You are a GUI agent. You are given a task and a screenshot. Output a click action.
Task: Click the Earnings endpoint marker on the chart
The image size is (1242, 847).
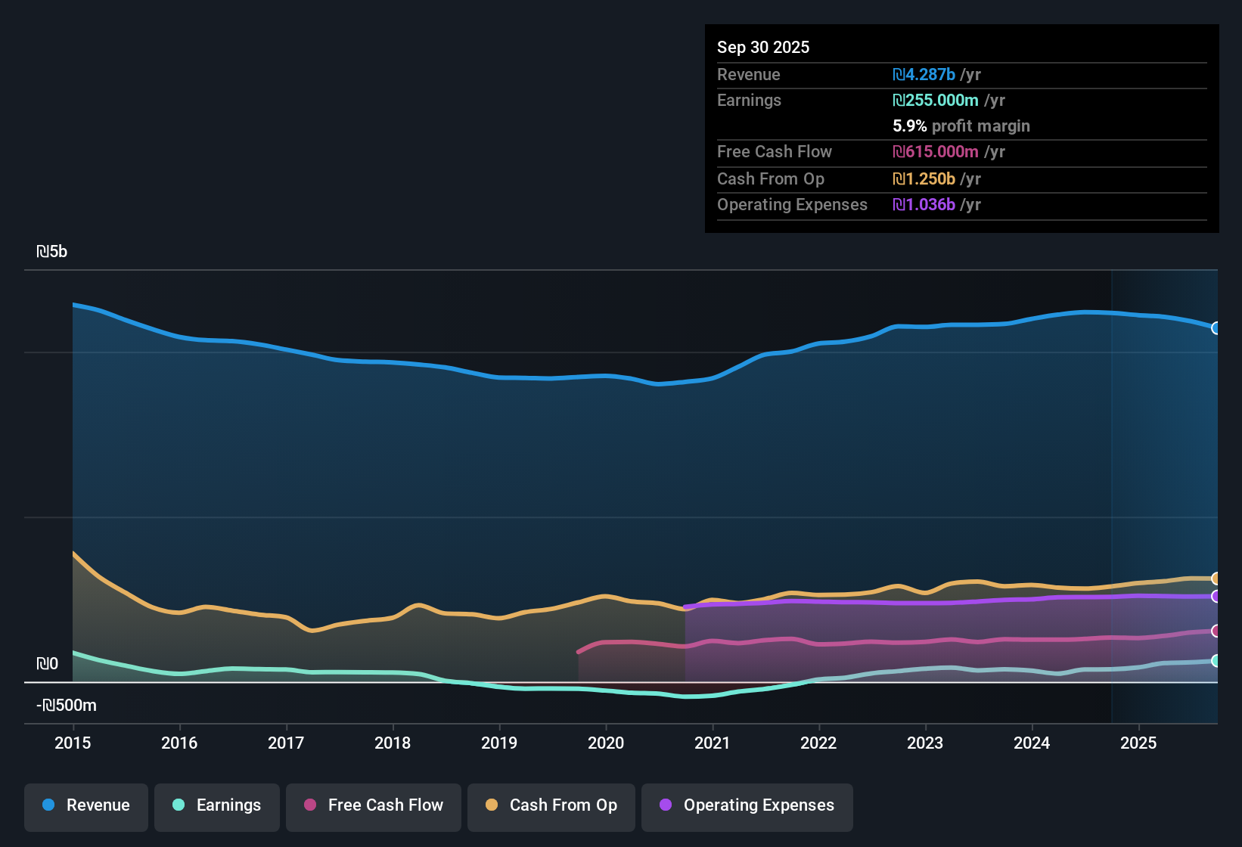(1216, 660)
